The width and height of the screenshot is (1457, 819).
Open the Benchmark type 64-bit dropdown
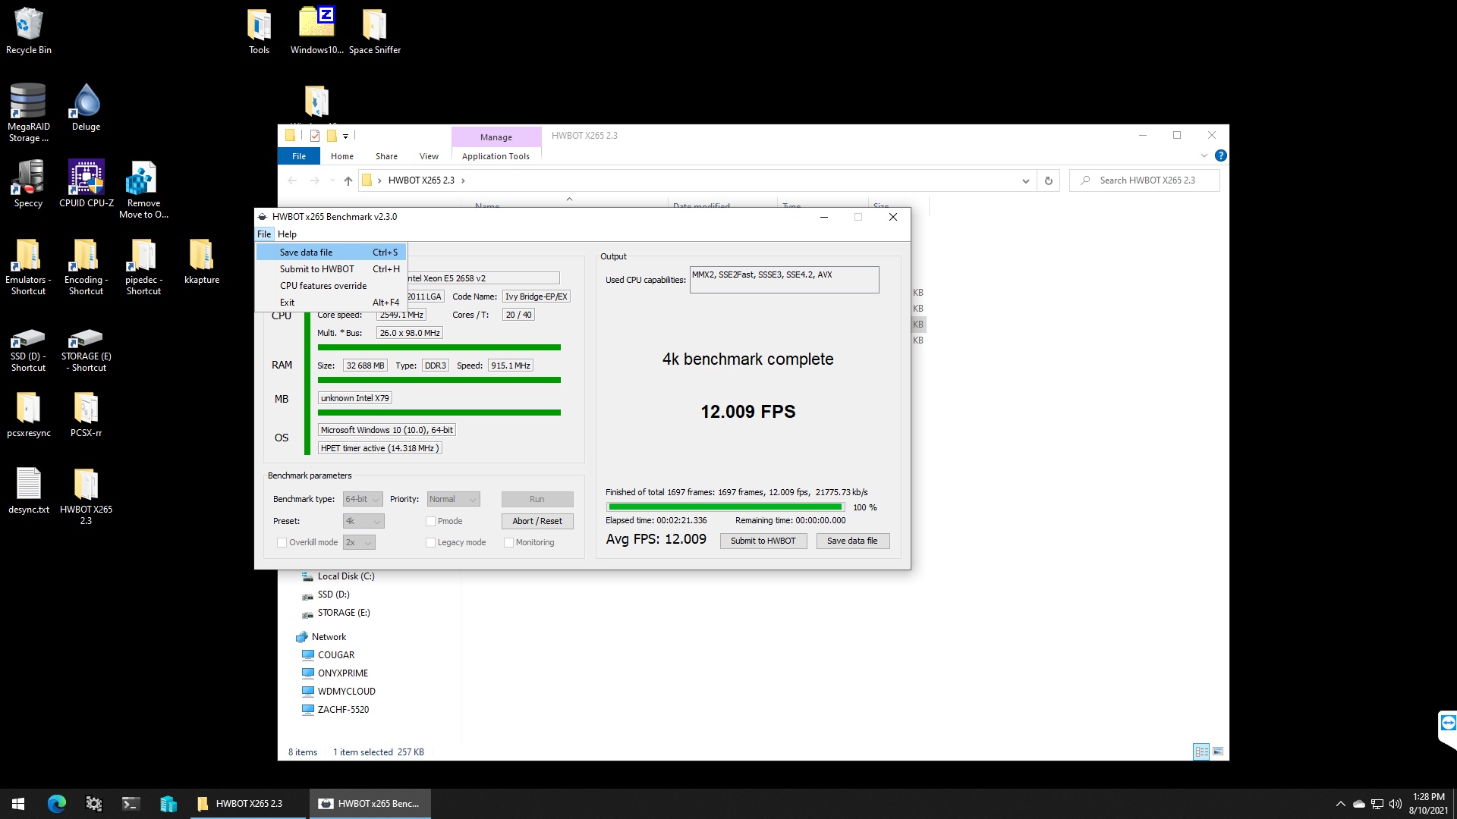pyautogui.click(x=362, y=499)
